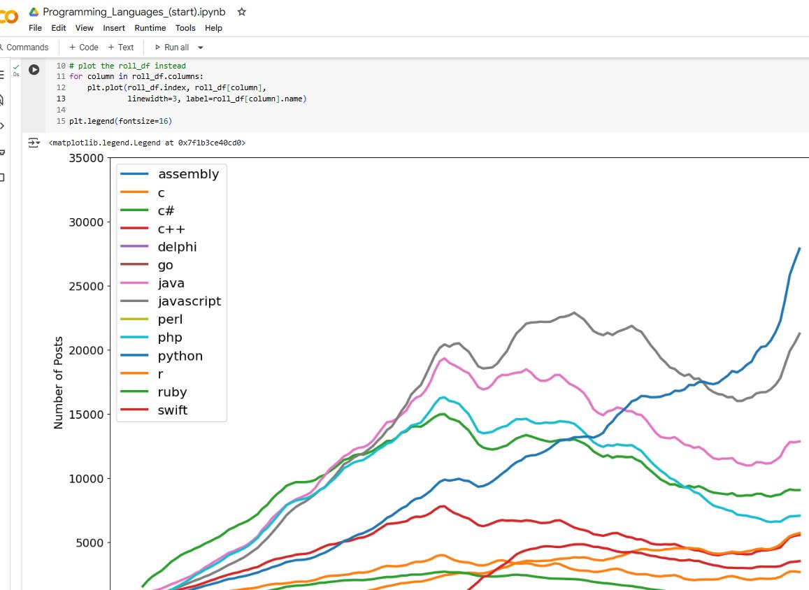809x590 pixels.
Task: Open the Insert menu
Action: pyautogui.click(x=114, y=28)
